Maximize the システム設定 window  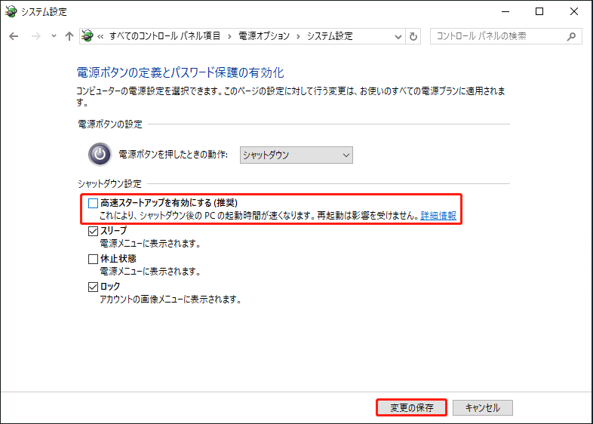point(539,12)
